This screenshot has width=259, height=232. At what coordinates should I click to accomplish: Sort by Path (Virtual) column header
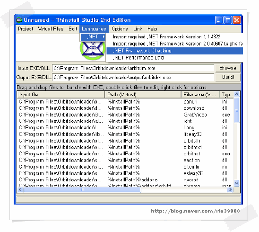[x=143, y=95]
